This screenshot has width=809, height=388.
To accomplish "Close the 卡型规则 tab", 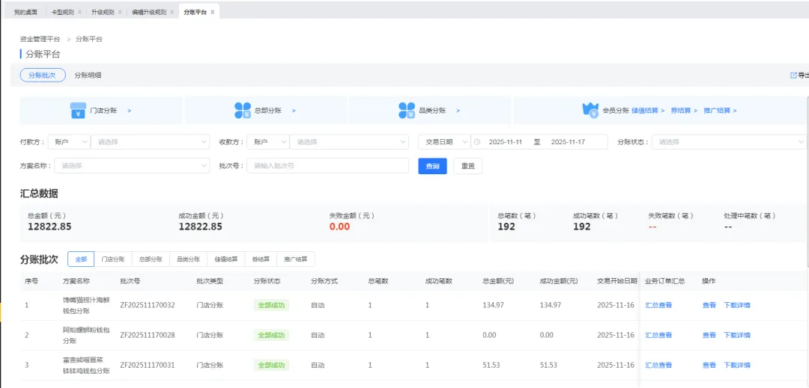I will coord(80,13).
